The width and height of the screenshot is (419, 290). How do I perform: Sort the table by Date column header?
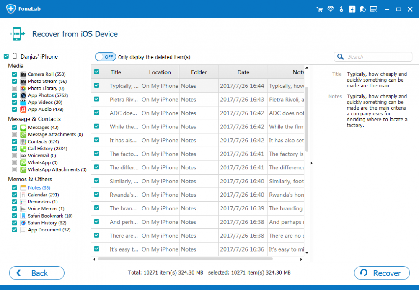pyautogui.click(x=243, y=72)
